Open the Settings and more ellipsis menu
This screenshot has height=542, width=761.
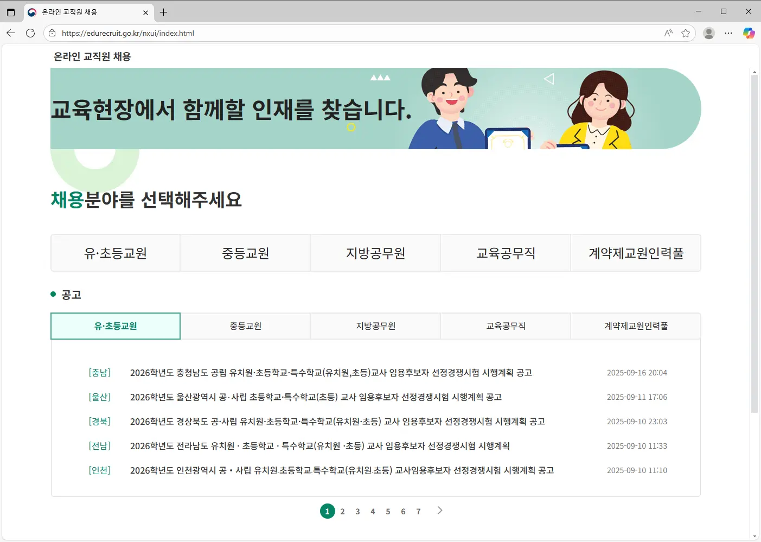[728, 33]
